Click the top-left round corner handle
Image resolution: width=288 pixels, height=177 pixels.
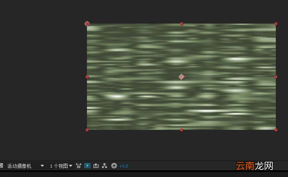[87, 24]
